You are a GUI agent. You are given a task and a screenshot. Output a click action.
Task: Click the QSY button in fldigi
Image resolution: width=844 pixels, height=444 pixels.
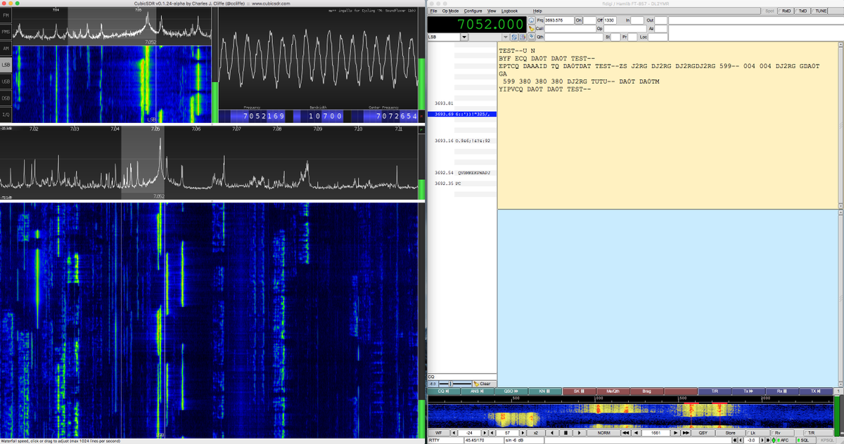tap(703, 433)
